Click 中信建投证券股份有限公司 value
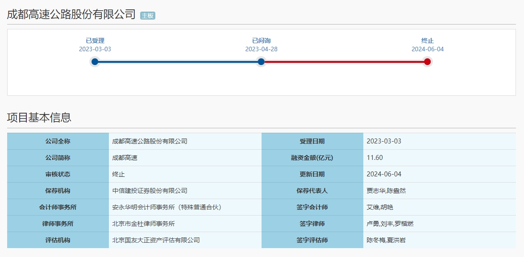This screenshot has width=524, height=257. point(150,191)
